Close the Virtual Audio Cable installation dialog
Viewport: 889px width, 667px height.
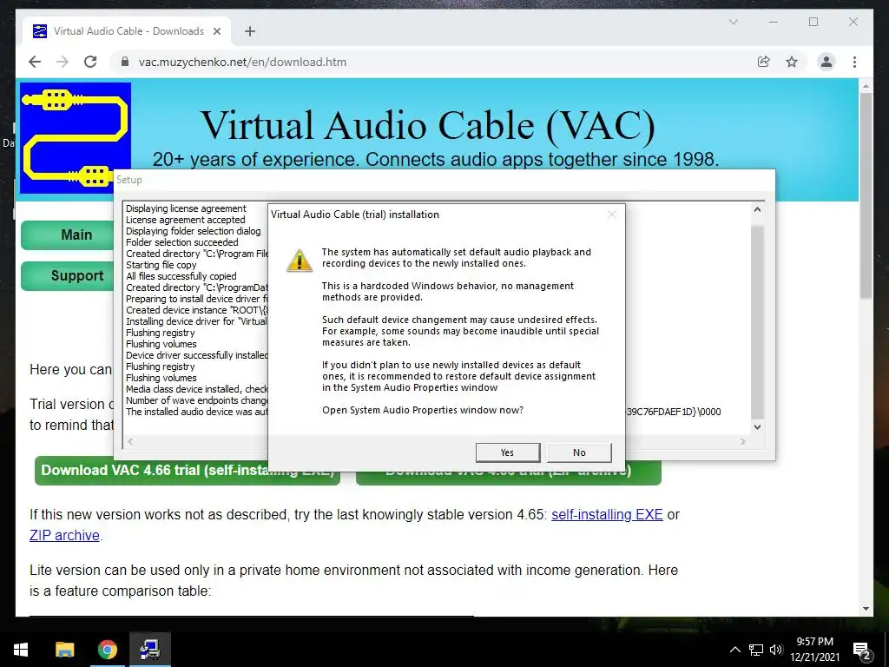[x=612, y=215]
